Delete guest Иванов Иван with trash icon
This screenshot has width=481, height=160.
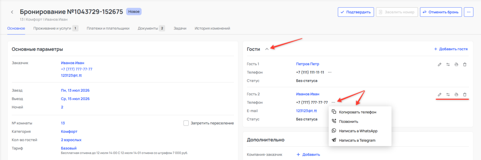point(465,94)
